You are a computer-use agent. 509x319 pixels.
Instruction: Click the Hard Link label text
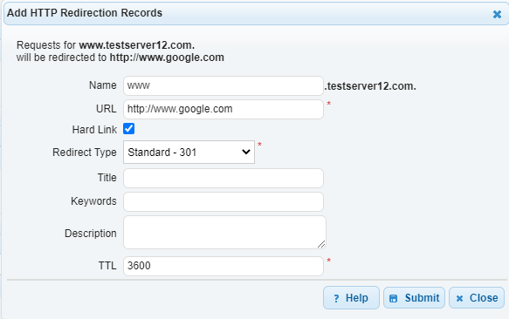point(94,130)
